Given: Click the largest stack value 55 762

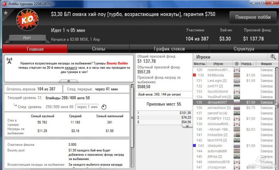Looking at the screenshot, I should coord(42,122).
